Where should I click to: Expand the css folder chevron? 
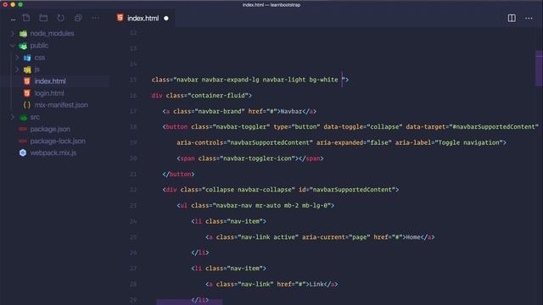[x=17, y=58]
